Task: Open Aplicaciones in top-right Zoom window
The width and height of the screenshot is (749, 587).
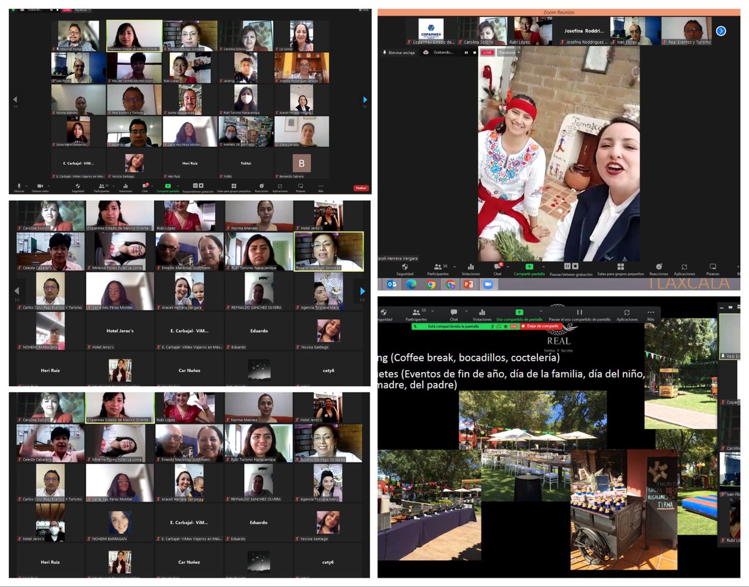Action: [x=684, y=269]
